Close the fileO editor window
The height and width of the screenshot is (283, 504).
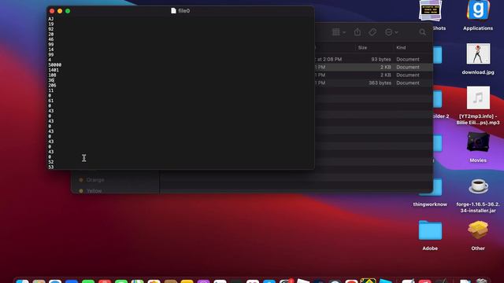point(52,11)
